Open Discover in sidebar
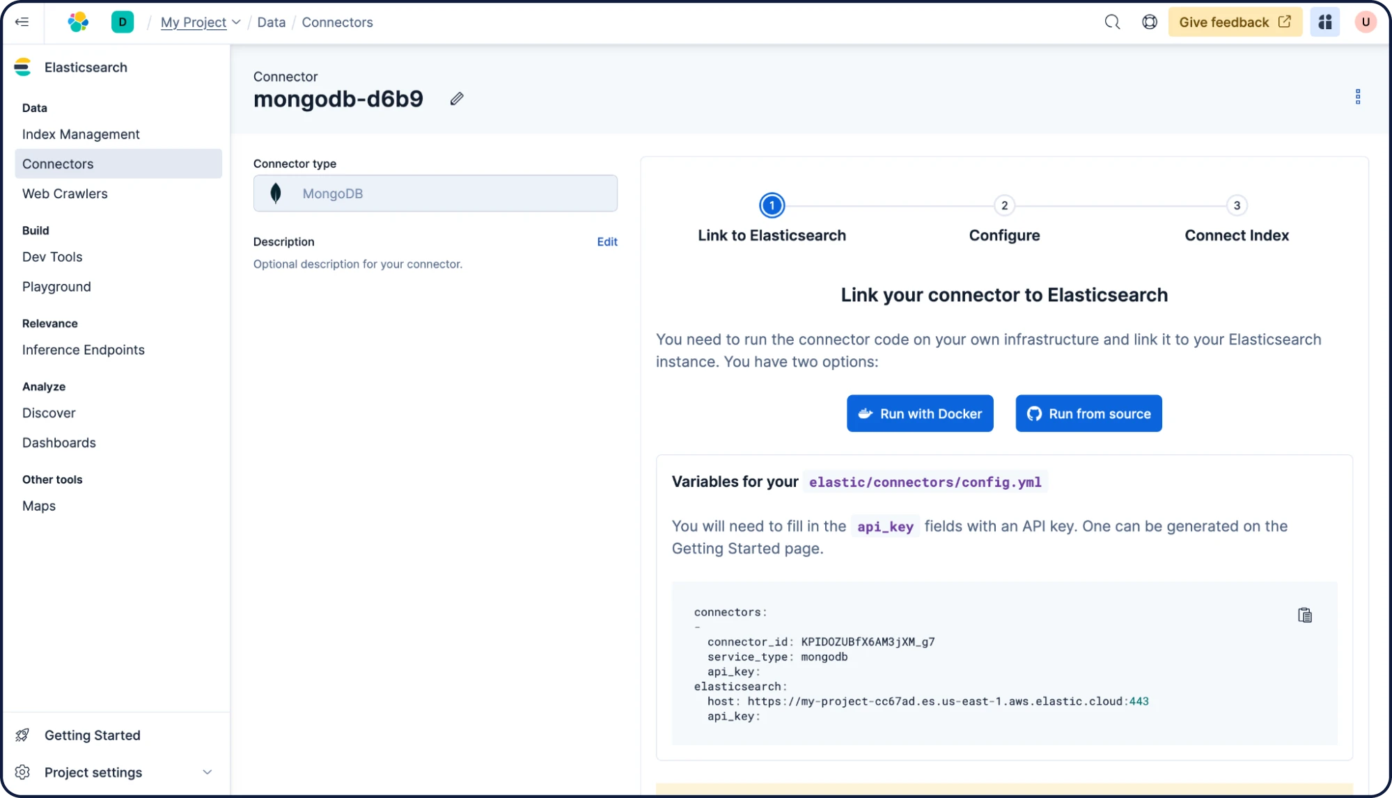Viewport: 1392px width, 798px height. pyautogui.click(x=49, y=413)
